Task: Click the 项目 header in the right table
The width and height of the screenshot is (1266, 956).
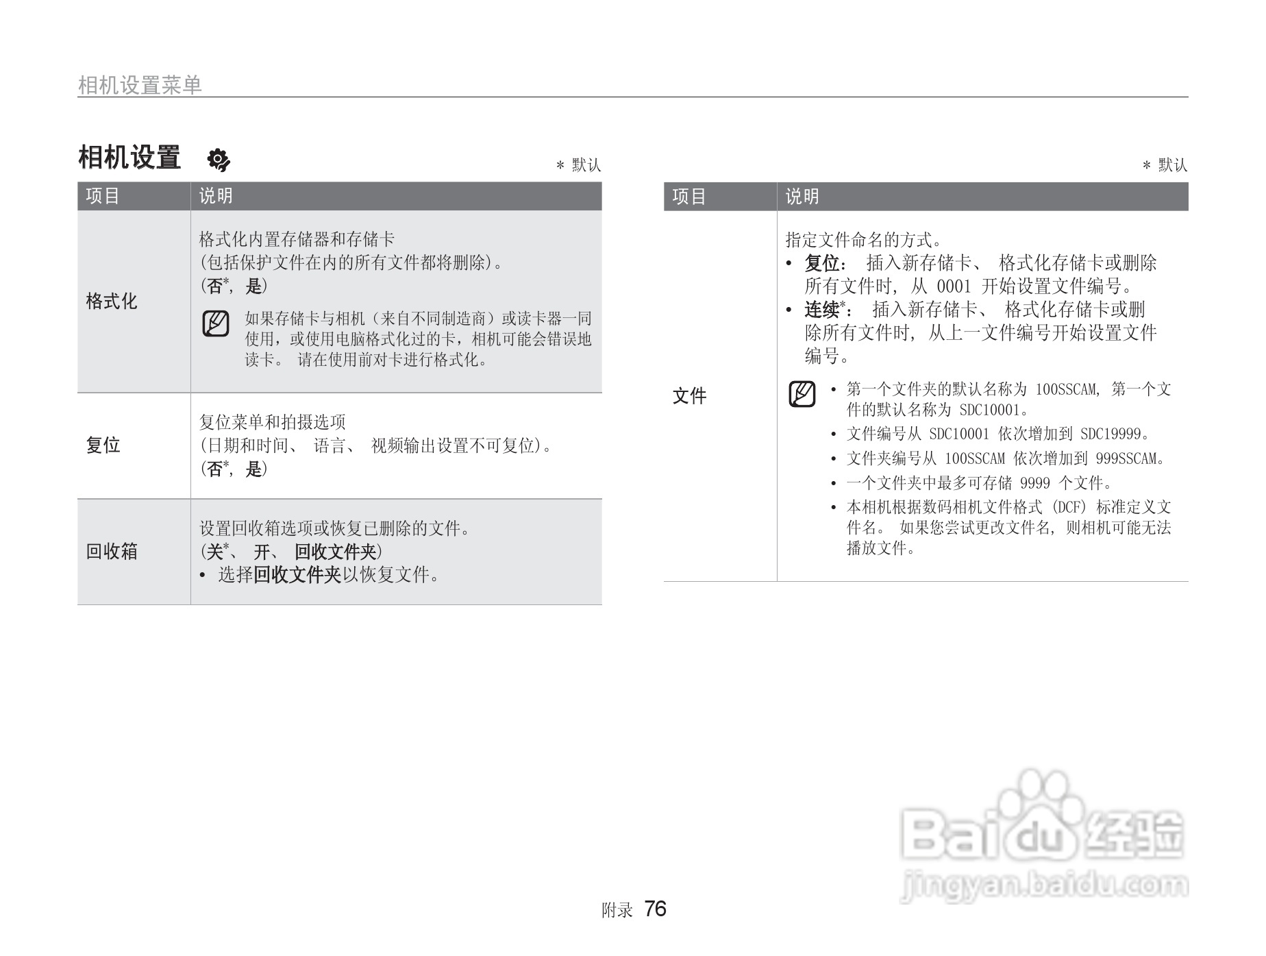Action: coord(689,197)
